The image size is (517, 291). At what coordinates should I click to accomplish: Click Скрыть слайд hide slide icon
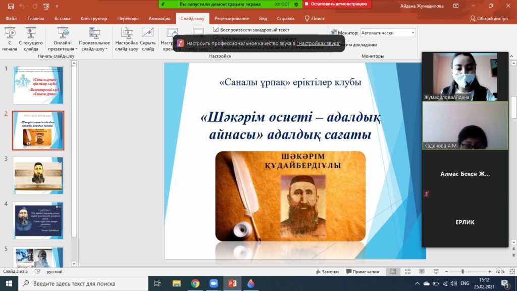click(148, 39)
